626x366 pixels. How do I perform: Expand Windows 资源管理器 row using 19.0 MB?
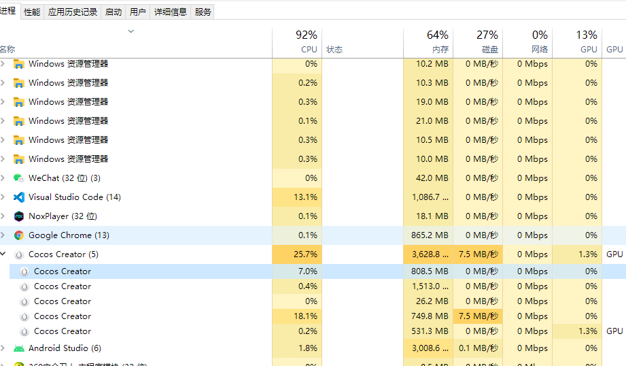[x=3, y=102]
